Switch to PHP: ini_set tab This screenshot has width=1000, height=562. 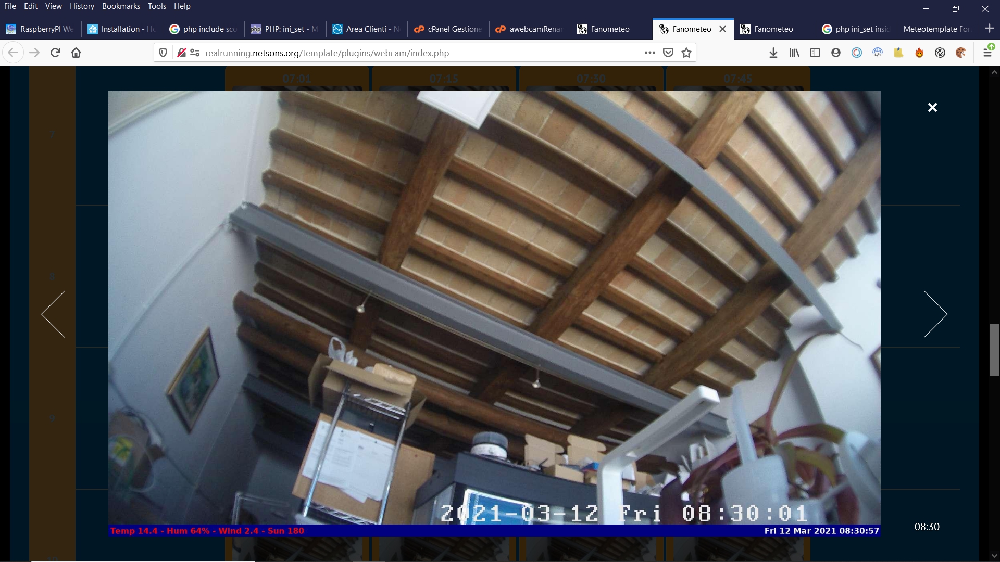(x=285, y=29)
